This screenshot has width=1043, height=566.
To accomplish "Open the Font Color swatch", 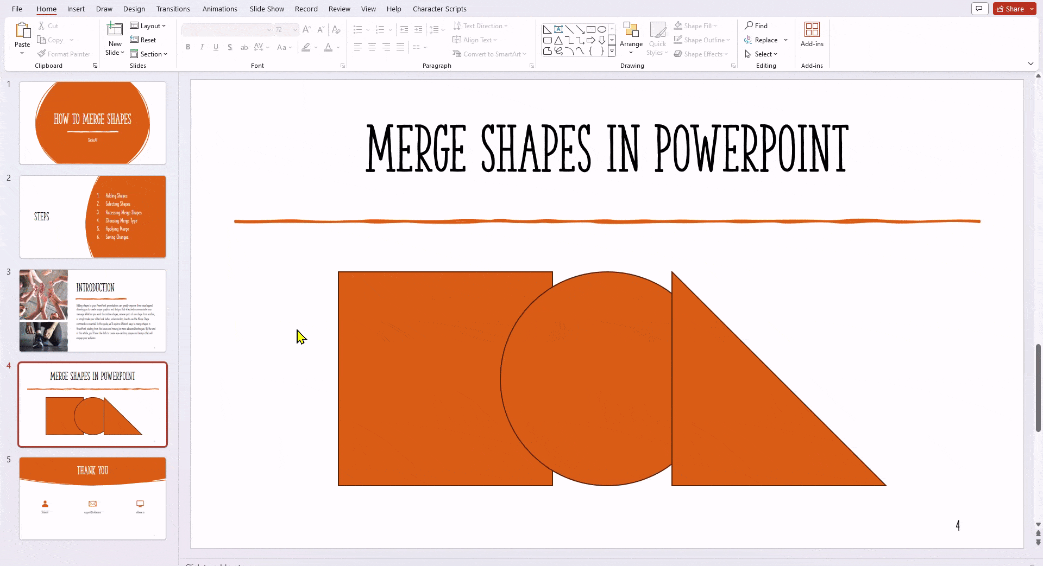I will pyautogui.click(x=328, y=48).
